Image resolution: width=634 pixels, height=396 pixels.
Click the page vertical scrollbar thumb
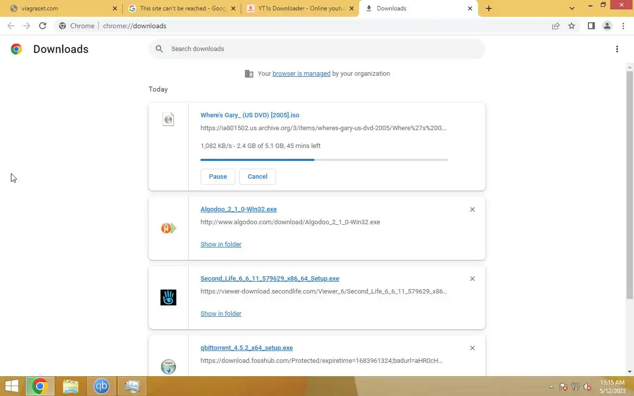click(x=630, y=185)
